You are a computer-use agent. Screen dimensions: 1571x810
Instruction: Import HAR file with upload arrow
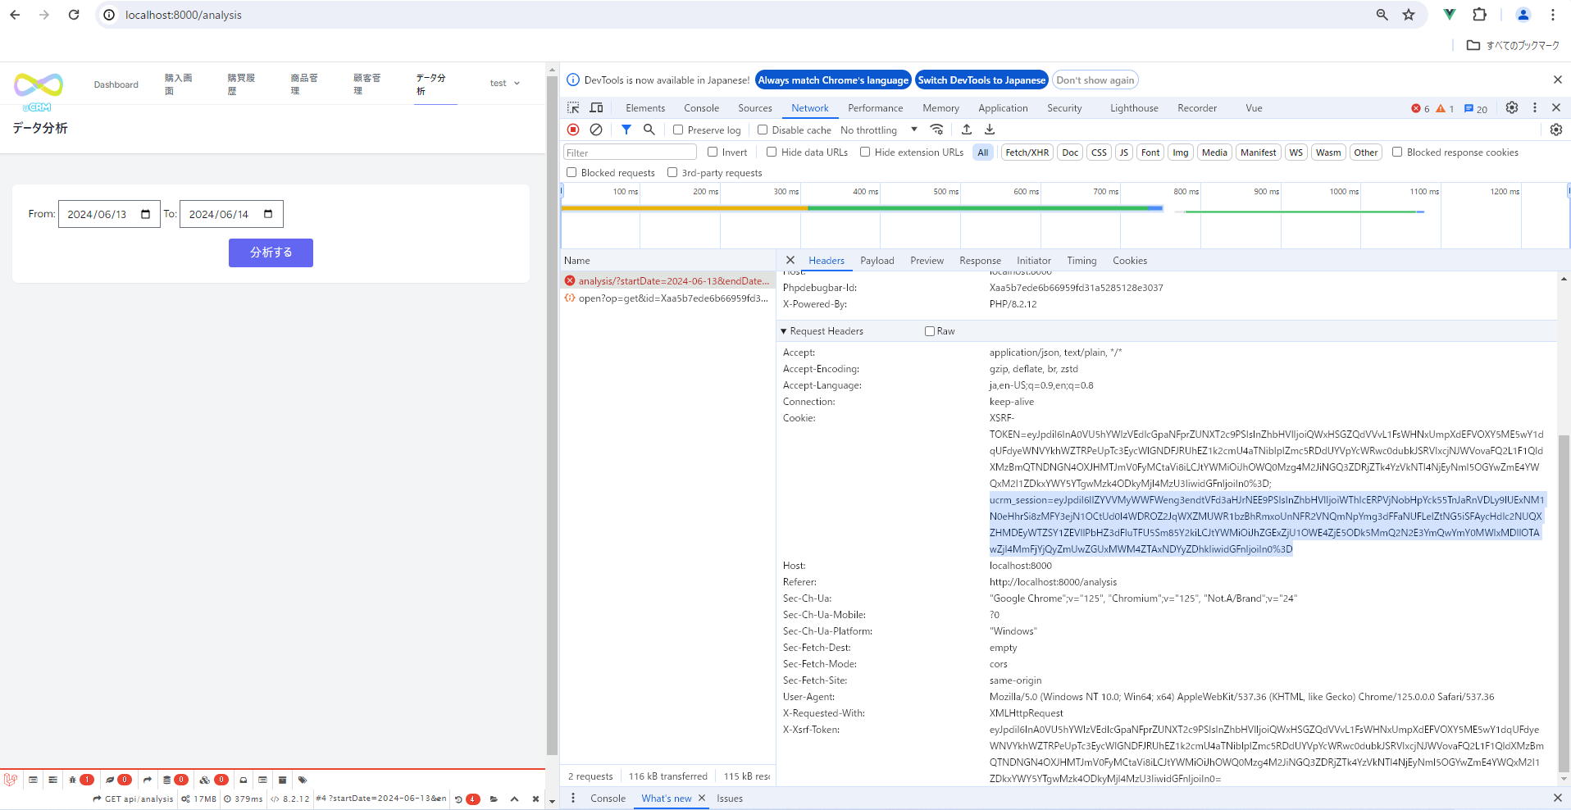point(967,130)
